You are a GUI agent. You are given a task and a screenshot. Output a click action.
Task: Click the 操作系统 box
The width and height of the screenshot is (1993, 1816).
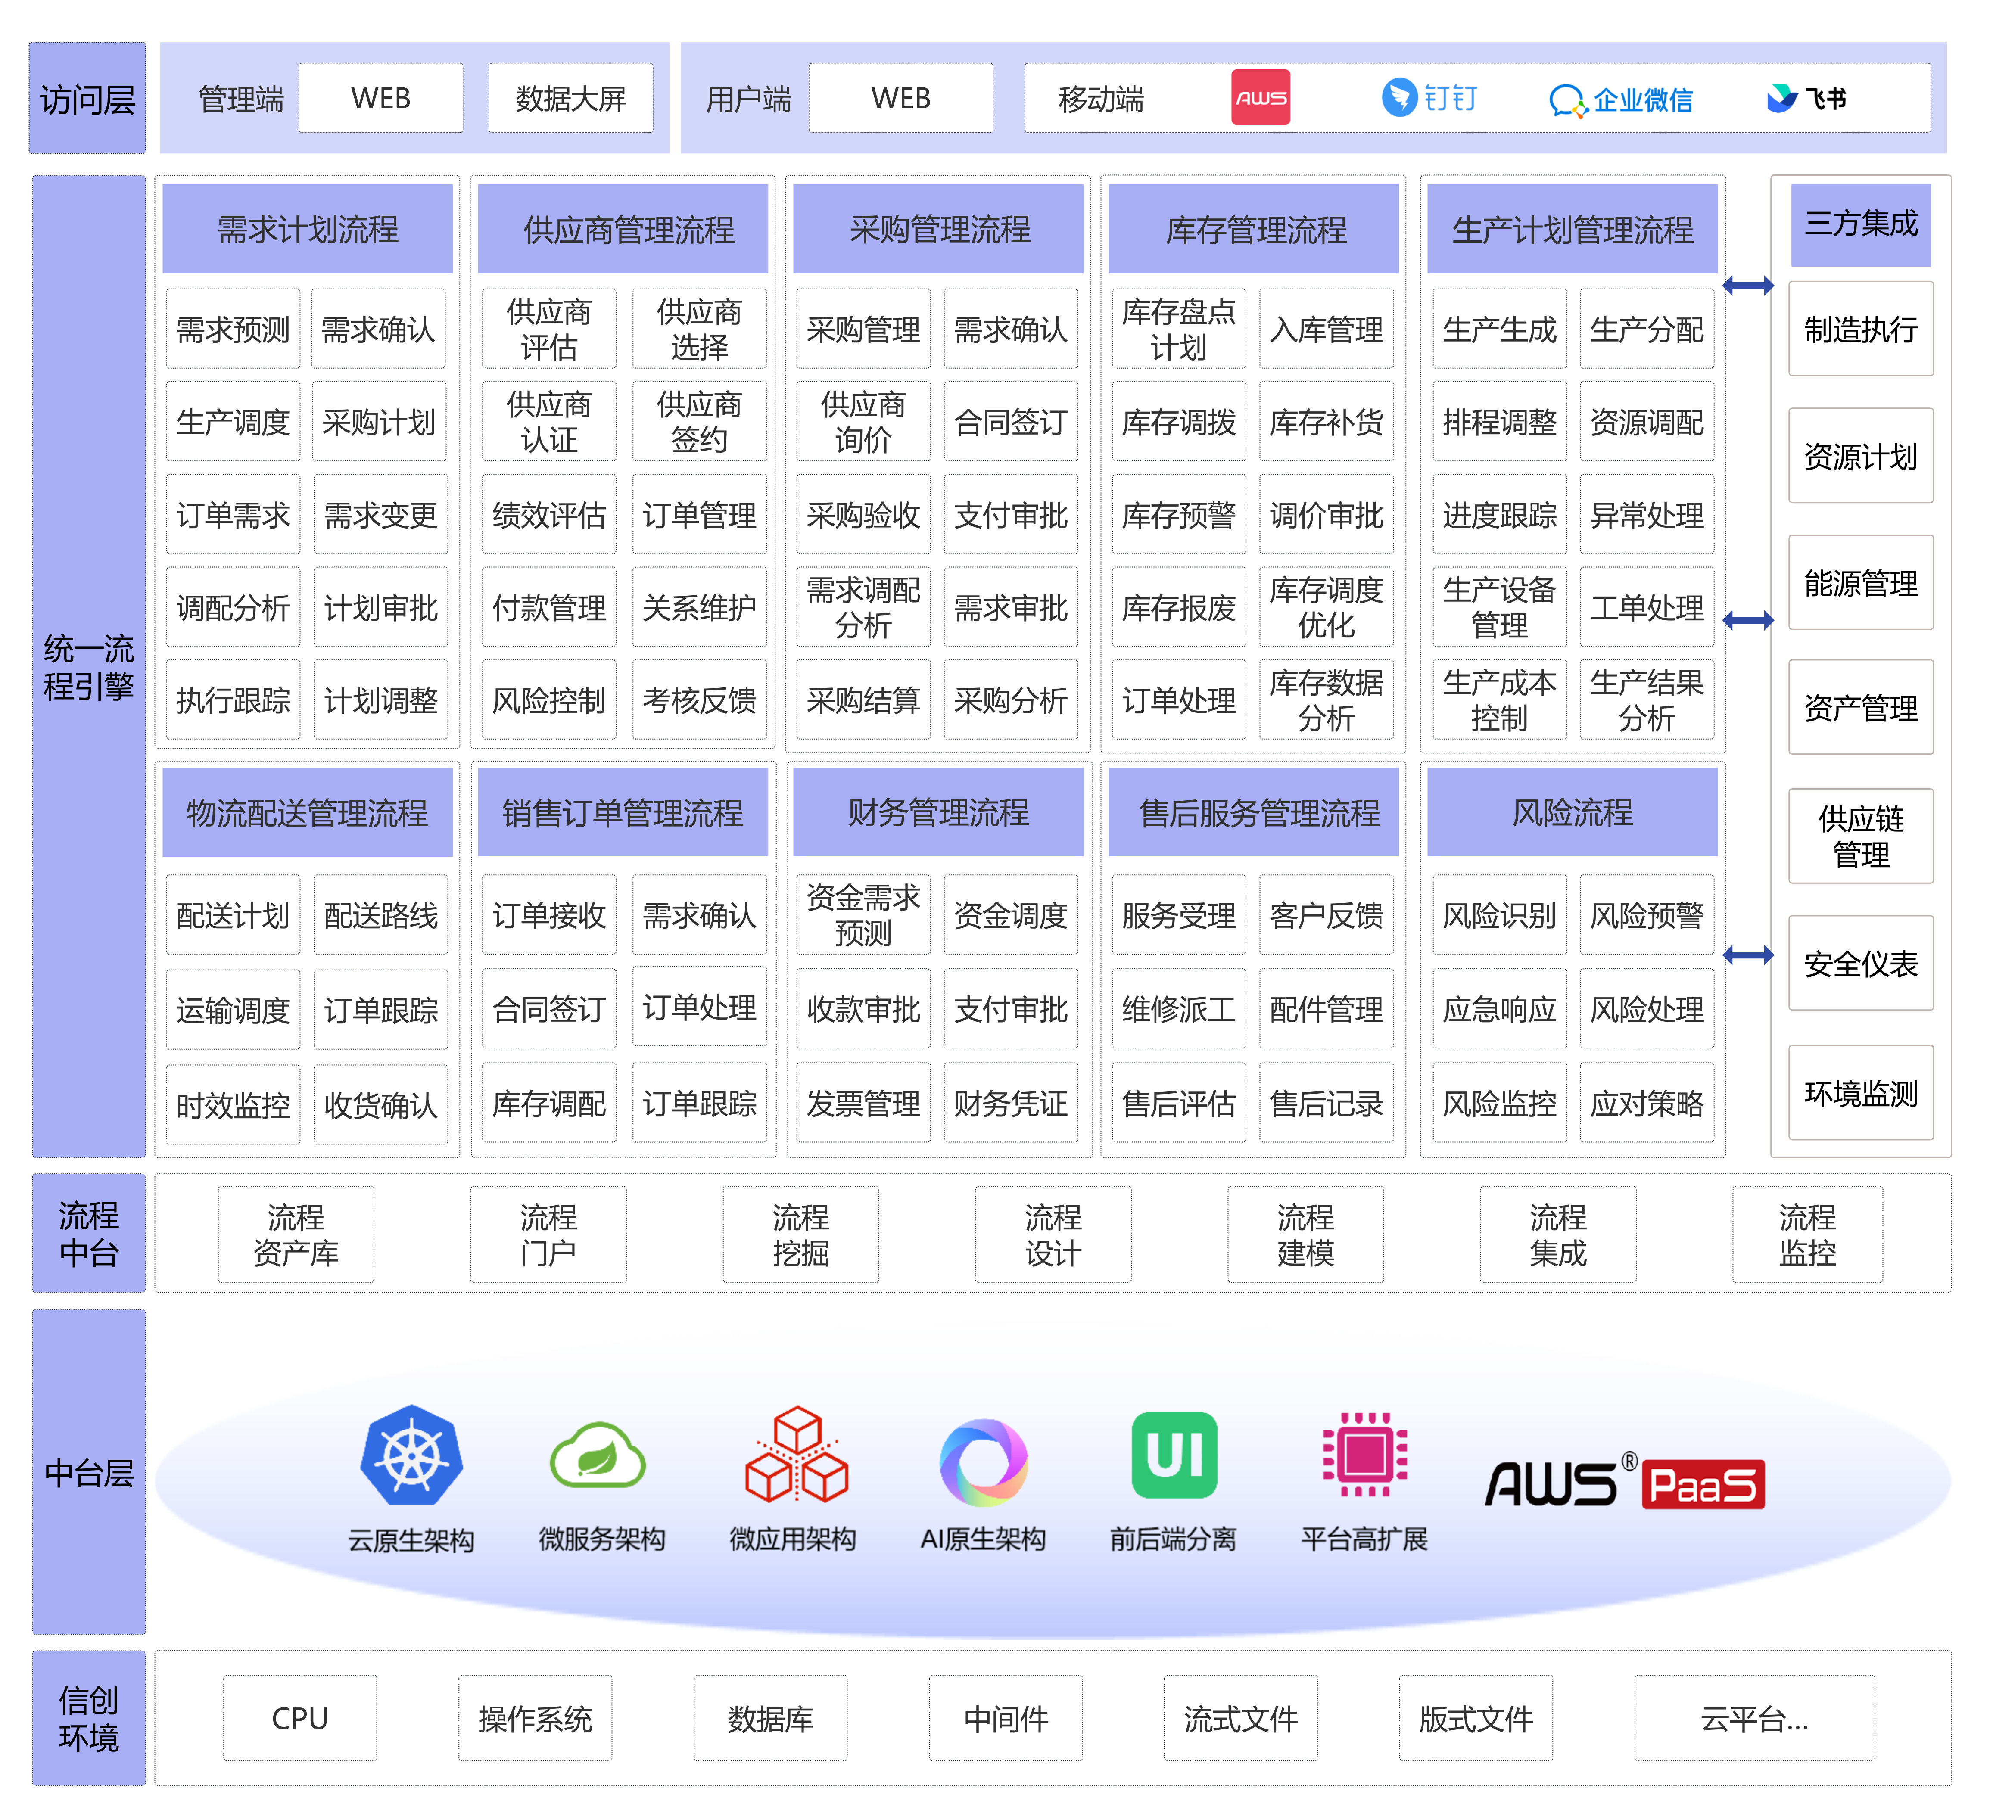click(535, 1718)
